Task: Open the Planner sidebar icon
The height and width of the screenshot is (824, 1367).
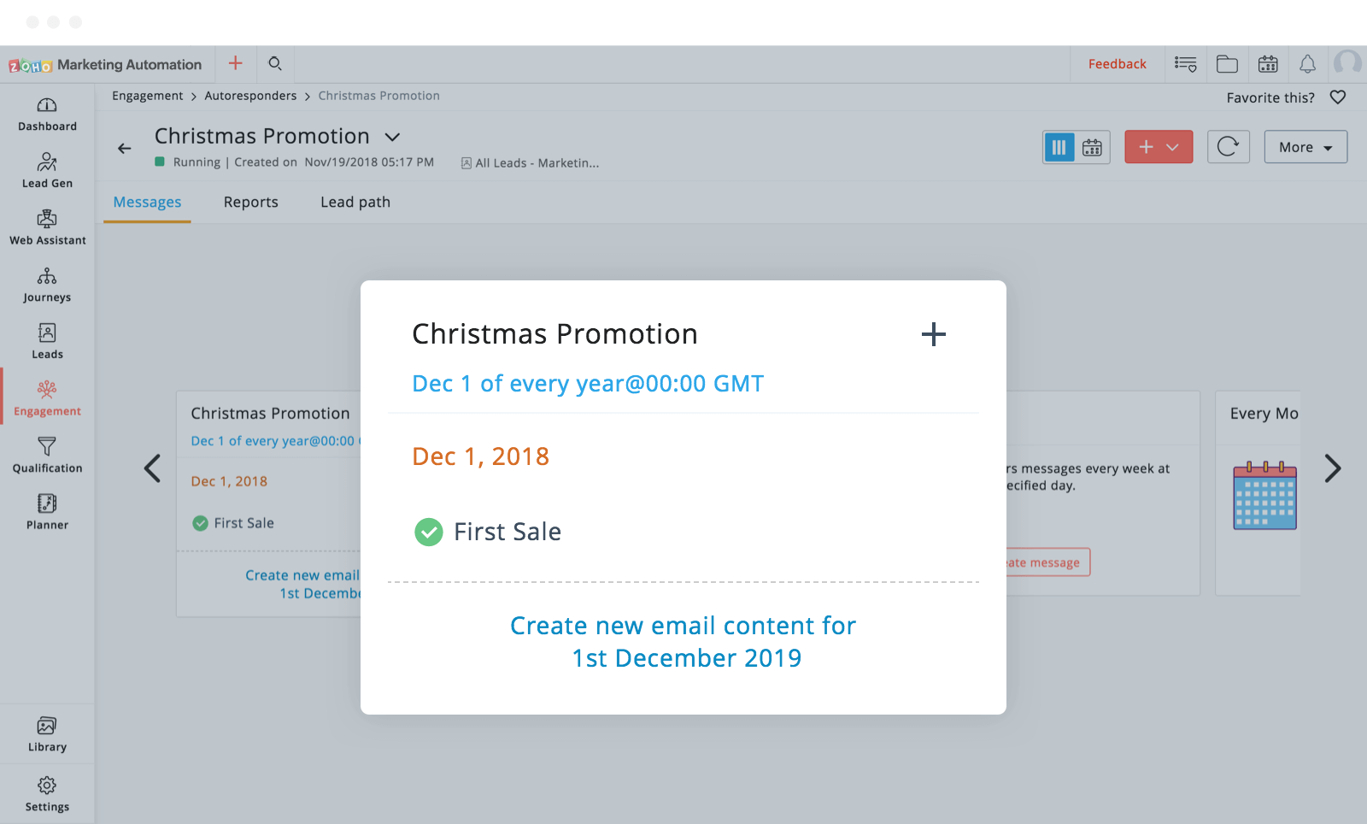Action: [x=47, y=513]
